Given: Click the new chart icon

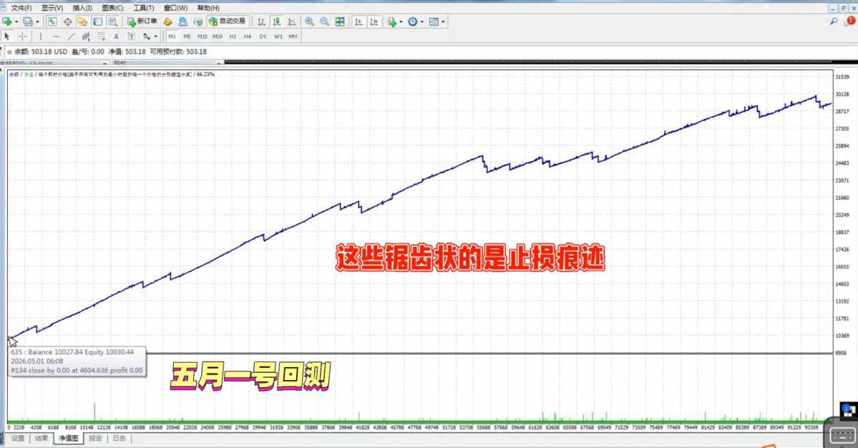Looking at the screenshot, I should pyautogui.click(x=7, y=22).
